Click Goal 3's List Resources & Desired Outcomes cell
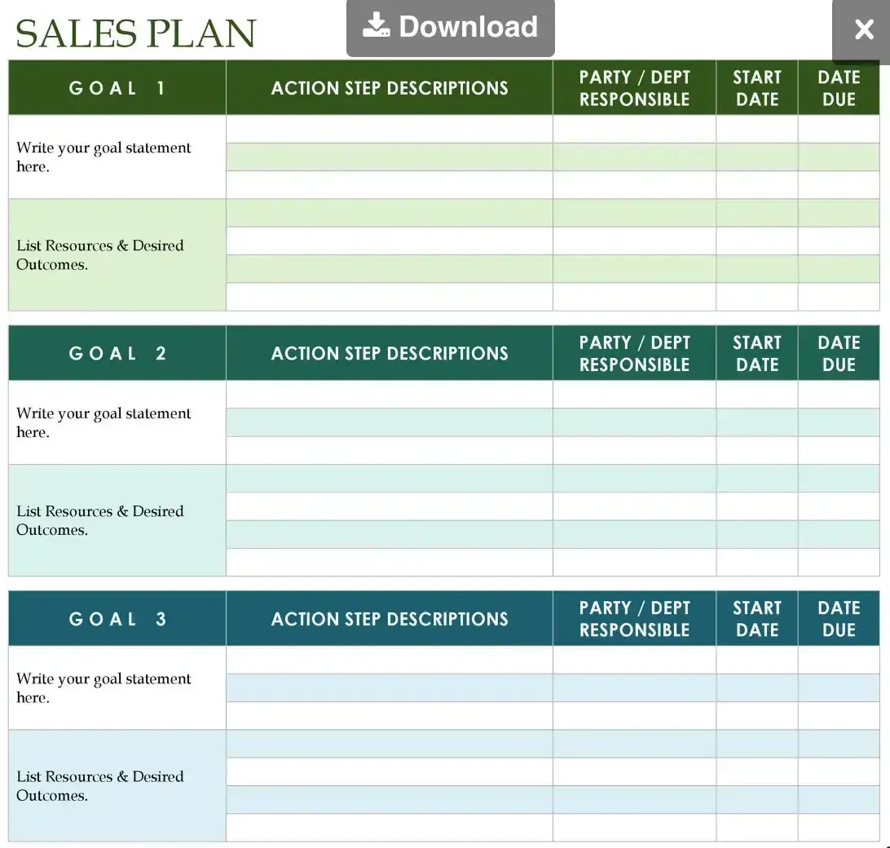The height and width of the screenshot is (848, 890). tap(117, 785)
